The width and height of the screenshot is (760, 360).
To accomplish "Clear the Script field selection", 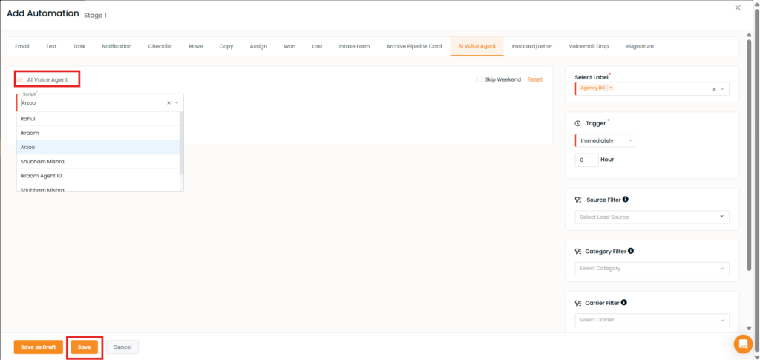I will pos(168,103).
